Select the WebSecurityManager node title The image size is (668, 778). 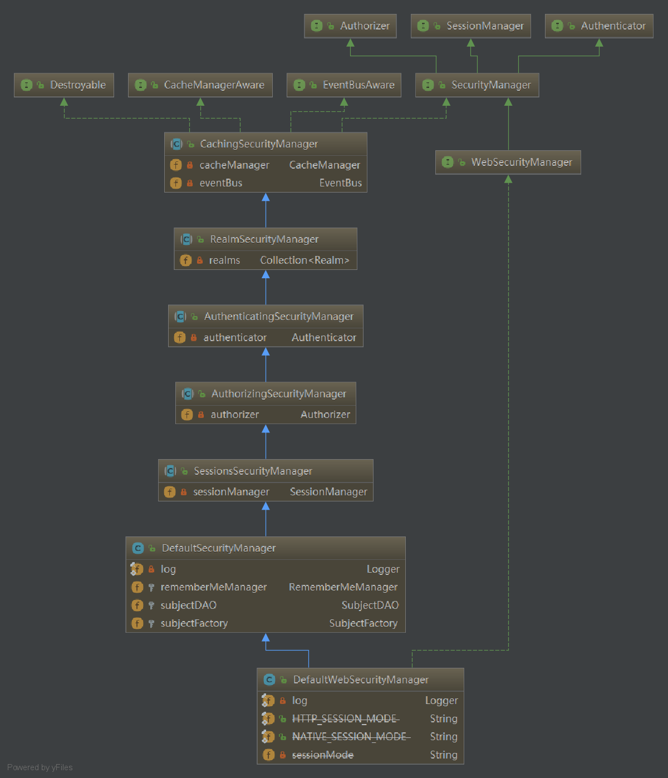(522, 162)
